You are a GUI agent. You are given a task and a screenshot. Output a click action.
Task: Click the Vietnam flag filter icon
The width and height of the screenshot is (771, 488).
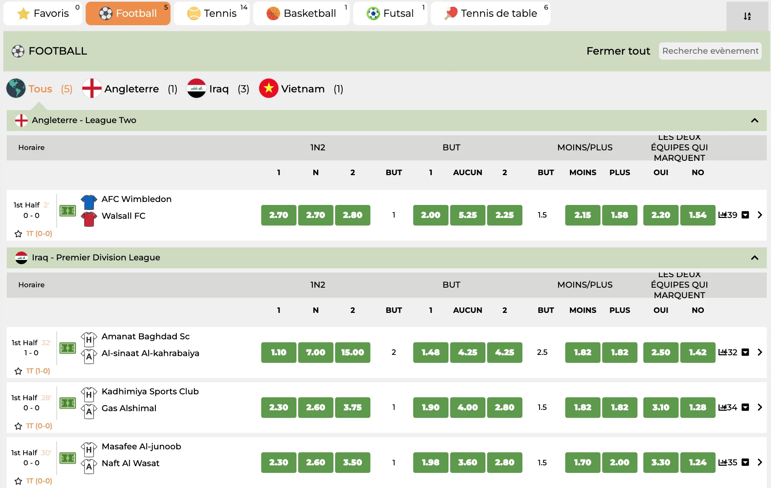(x=269, y=88)
